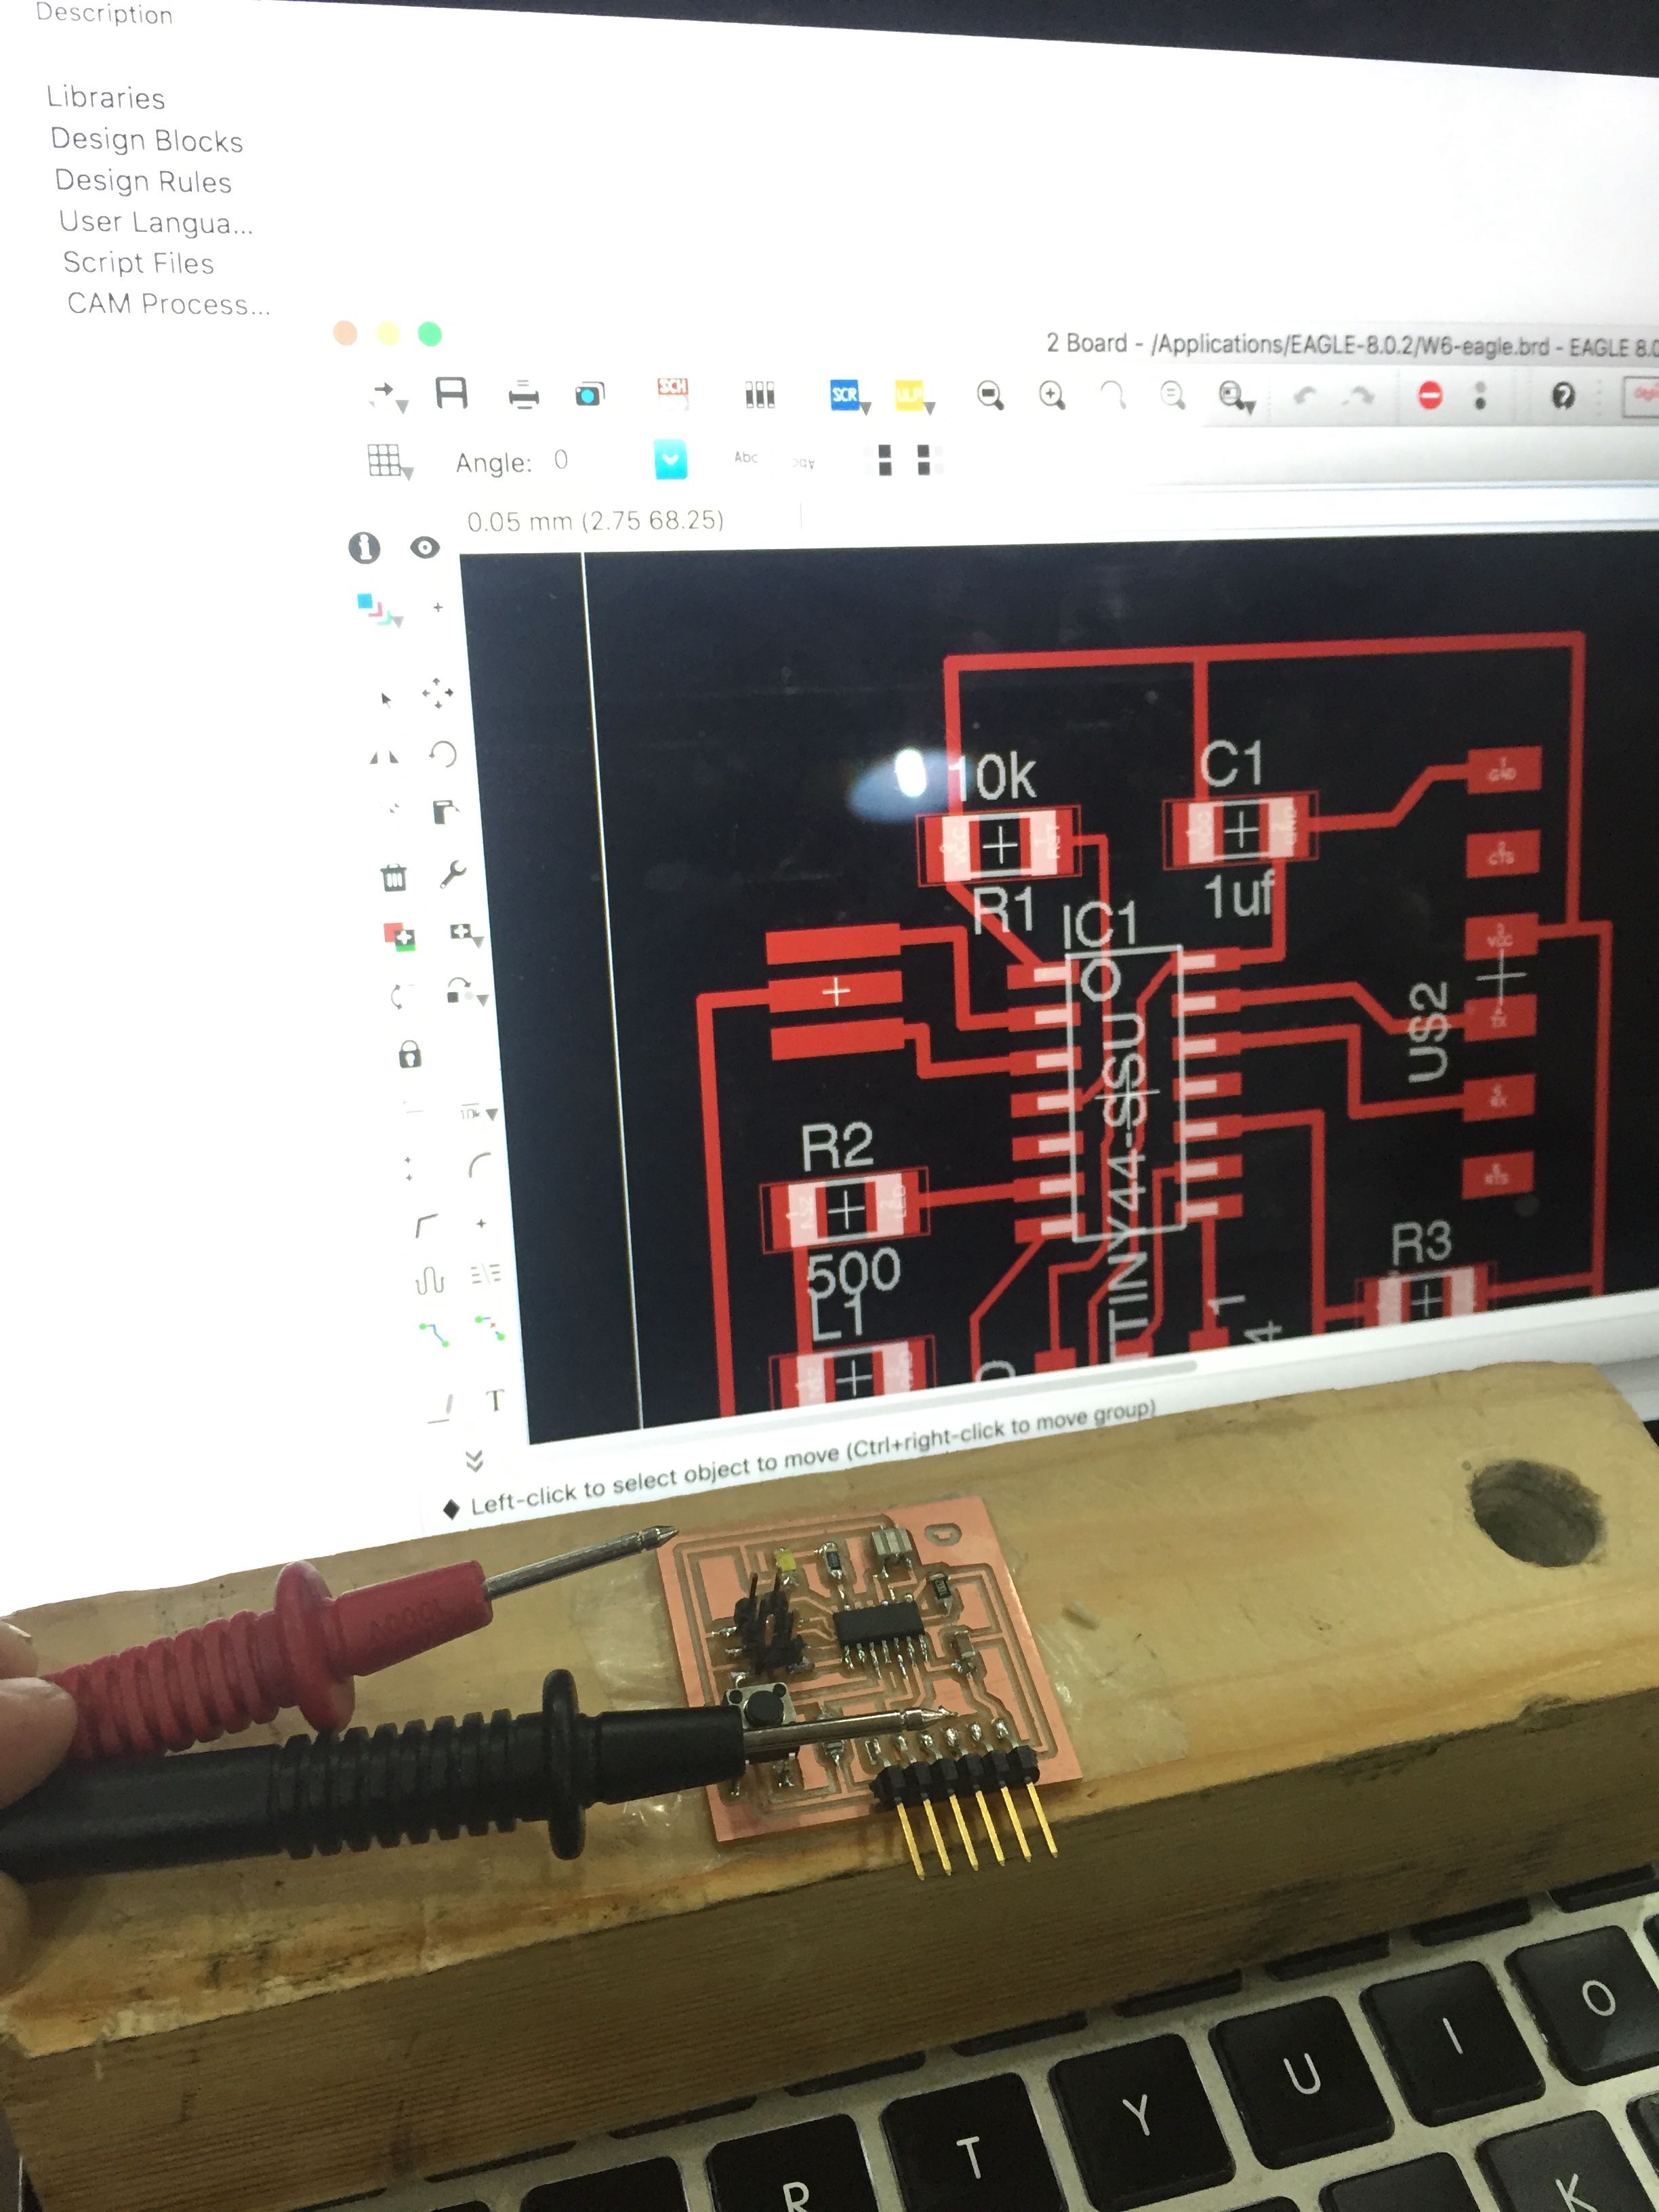1659x2212 pixels.
Task: Click the Save board icon
Action: coord(451,393)
